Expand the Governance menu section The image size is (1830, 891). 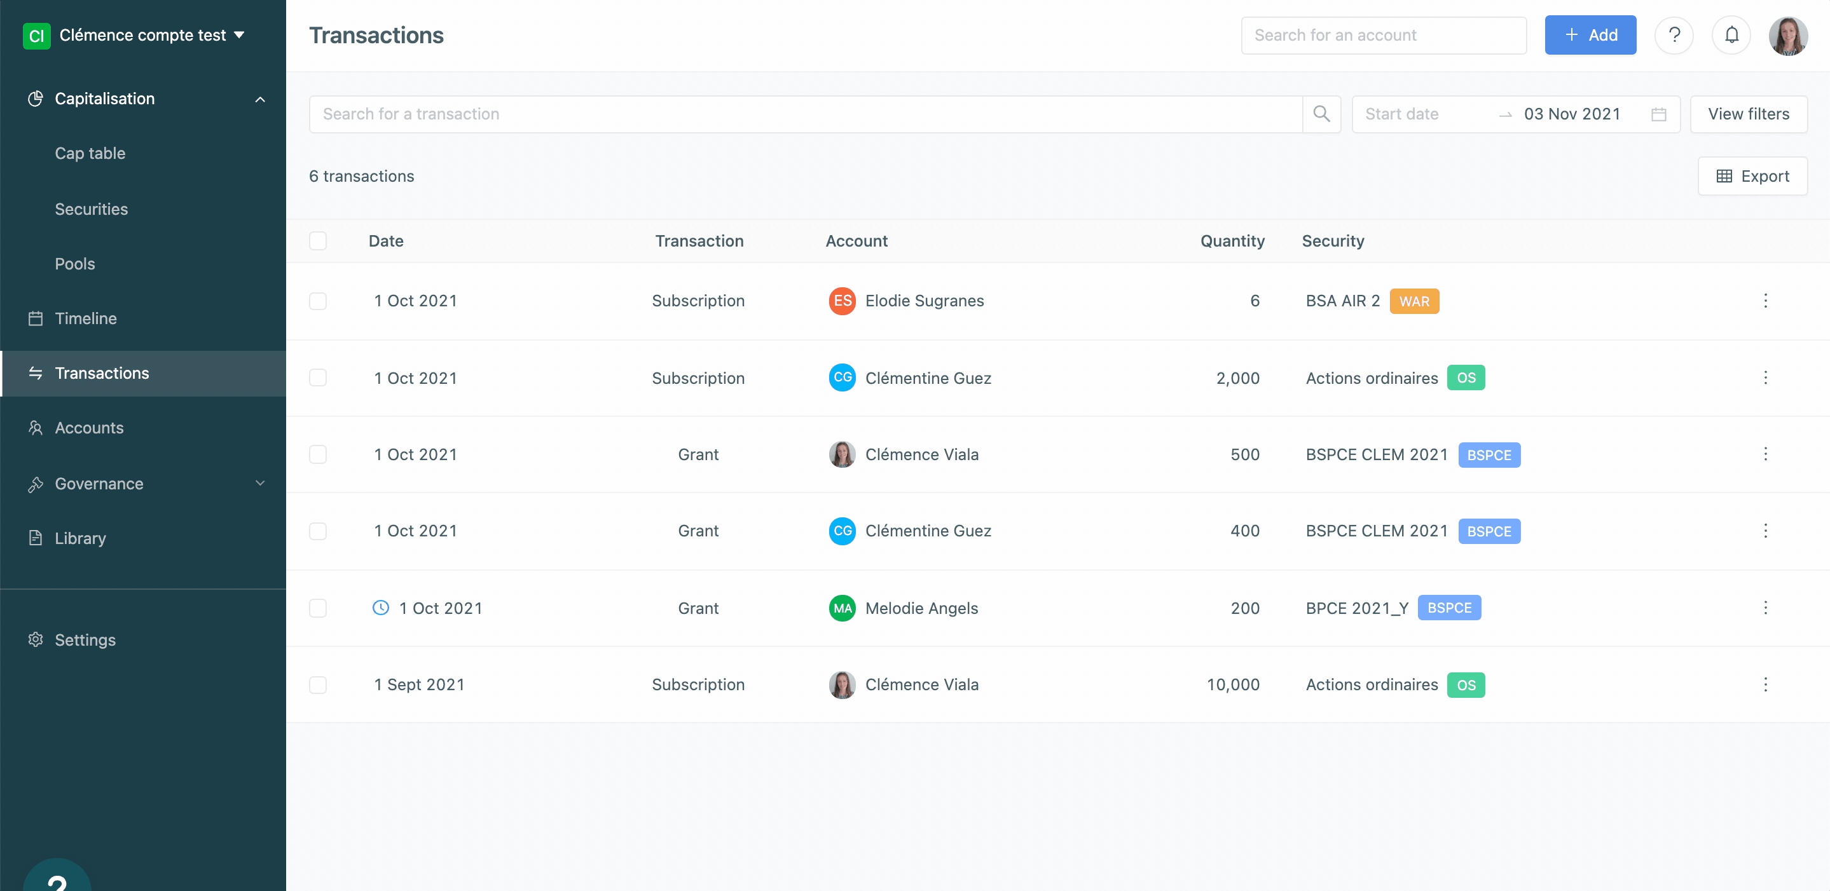point(260,484)
